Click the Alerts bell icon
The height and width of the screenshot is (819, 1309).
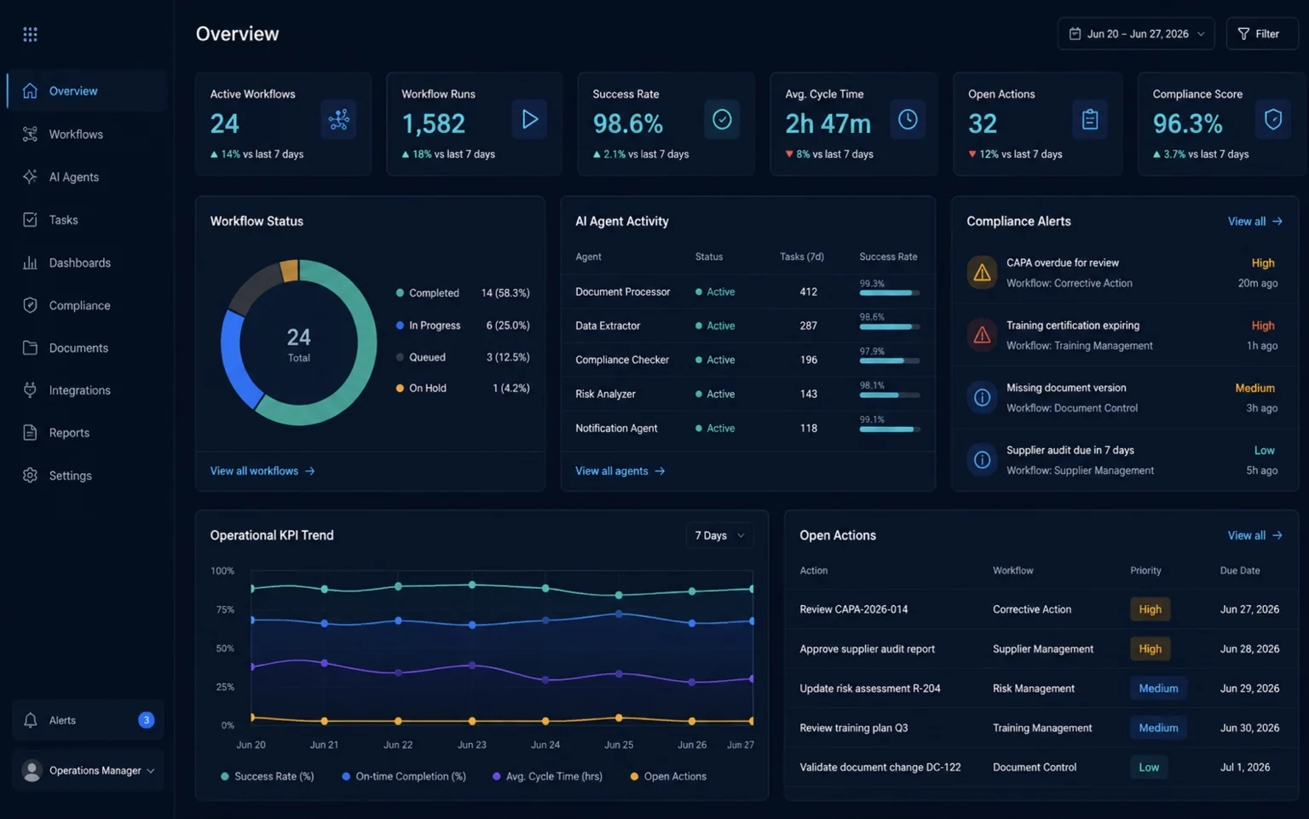[x=30, y=720]
